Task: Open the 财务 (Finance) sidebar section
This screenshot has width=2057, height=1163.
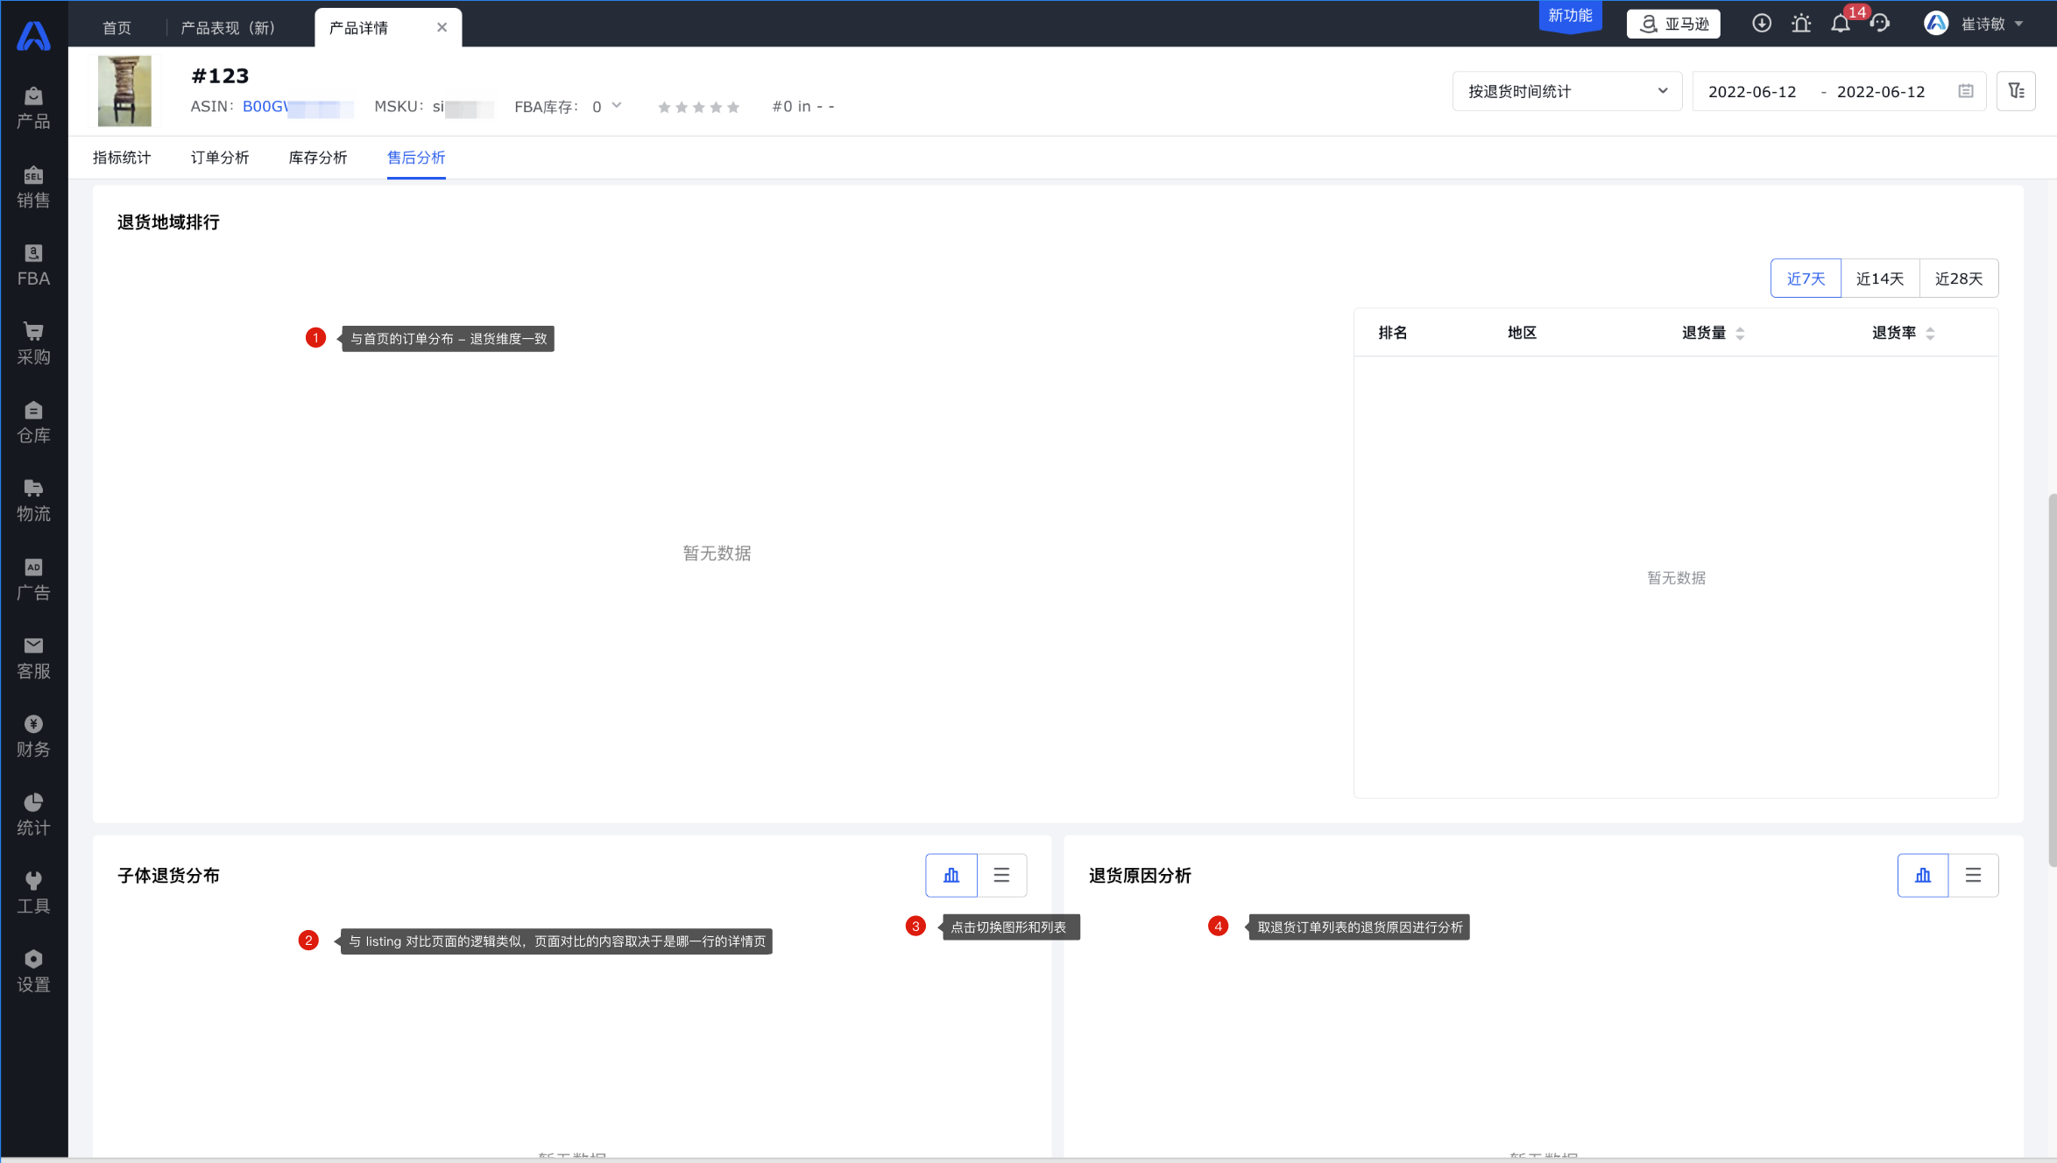Action: point(33,736)
